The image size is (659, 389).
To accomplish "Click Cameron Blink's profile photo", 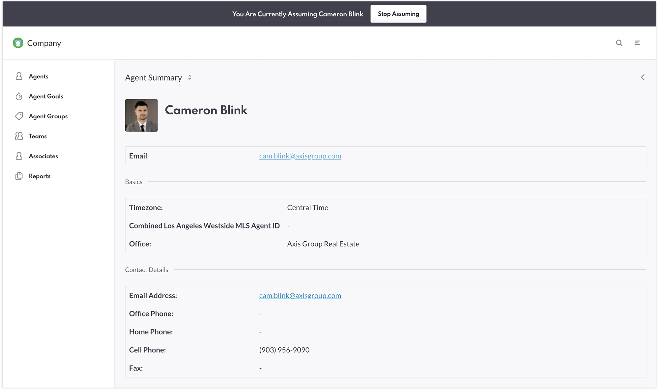I will pyautogui.click(x=141, y=115).
